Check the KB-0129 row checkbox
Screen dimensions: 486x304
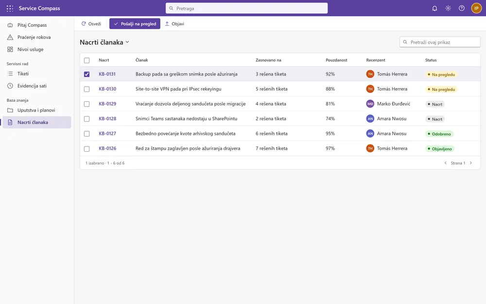coord(87,104)
